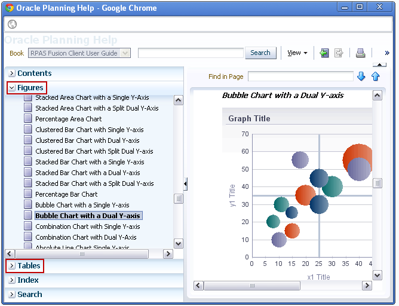Collapse the toolbar area with top arrow
This screenshot has height=306, width=399.
pos(379,65)
